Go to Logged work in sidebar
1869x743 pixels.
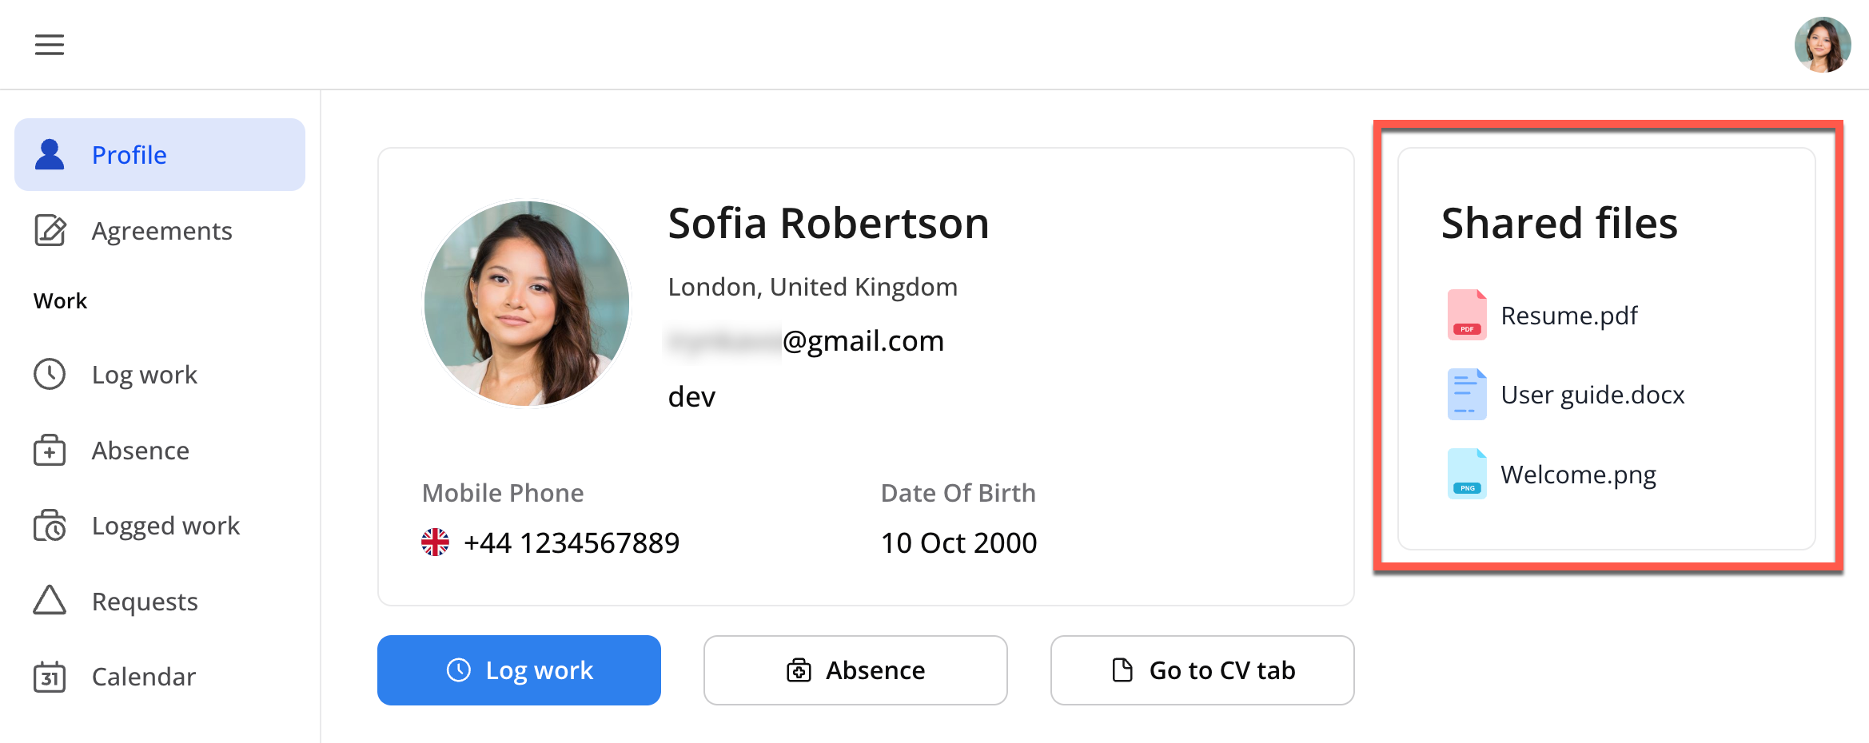[165, 526]
